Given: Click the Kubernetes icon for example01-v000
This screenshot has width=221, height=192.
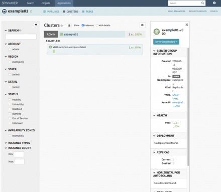Looking at the screenshot, I should tap(157, 32).
